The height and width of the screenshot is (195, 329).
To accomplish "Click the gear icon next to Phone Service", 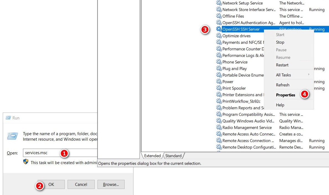I will click(219, 62).
